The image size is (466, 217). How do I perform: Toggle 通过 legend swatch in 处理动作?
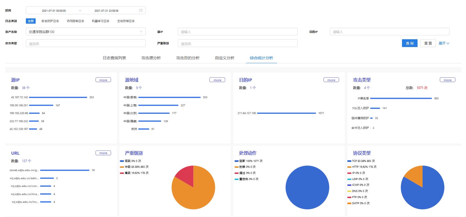(237, 173)
